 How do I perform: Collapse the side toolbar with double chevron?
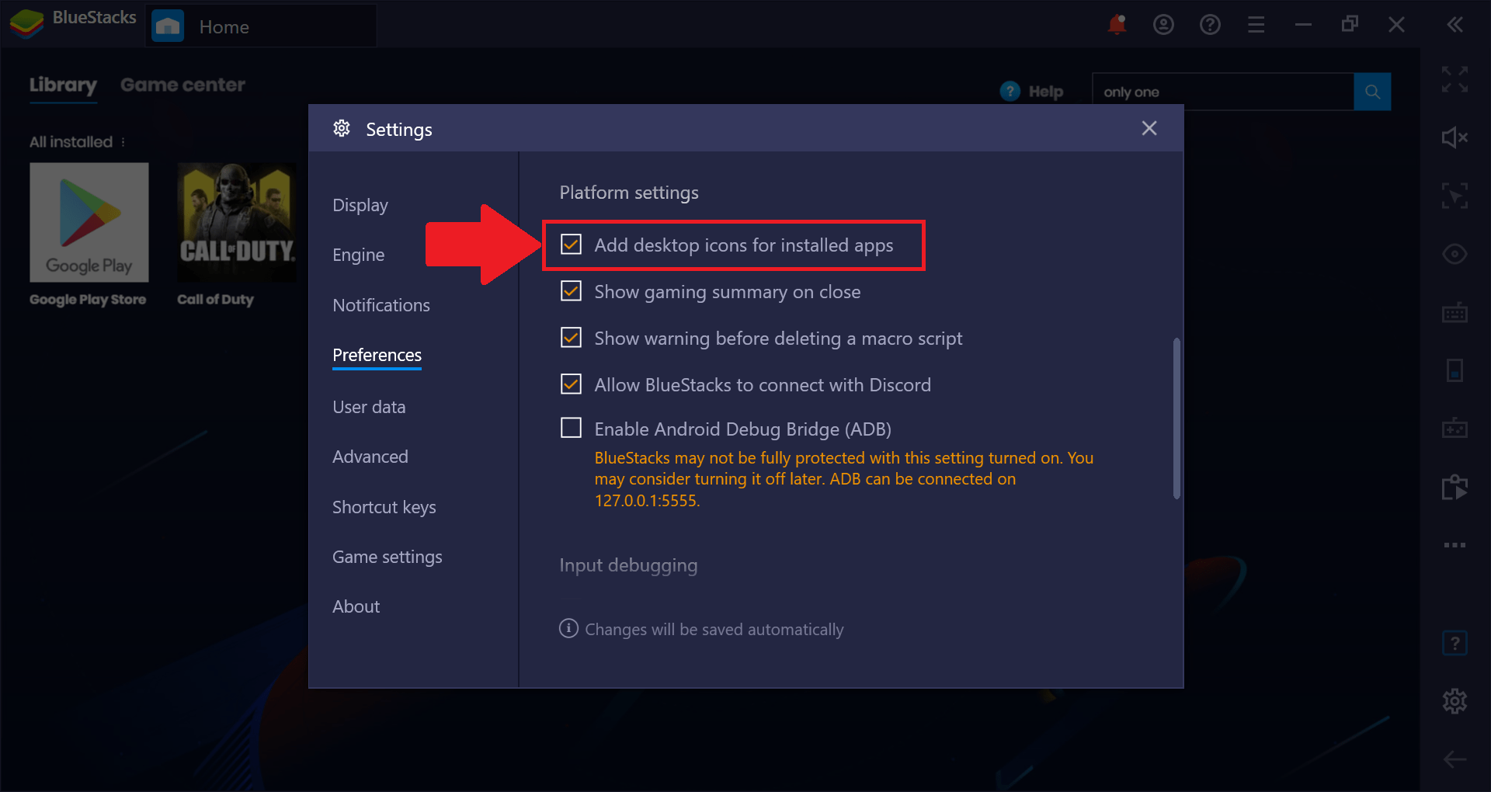click(x=1455, y=25)
